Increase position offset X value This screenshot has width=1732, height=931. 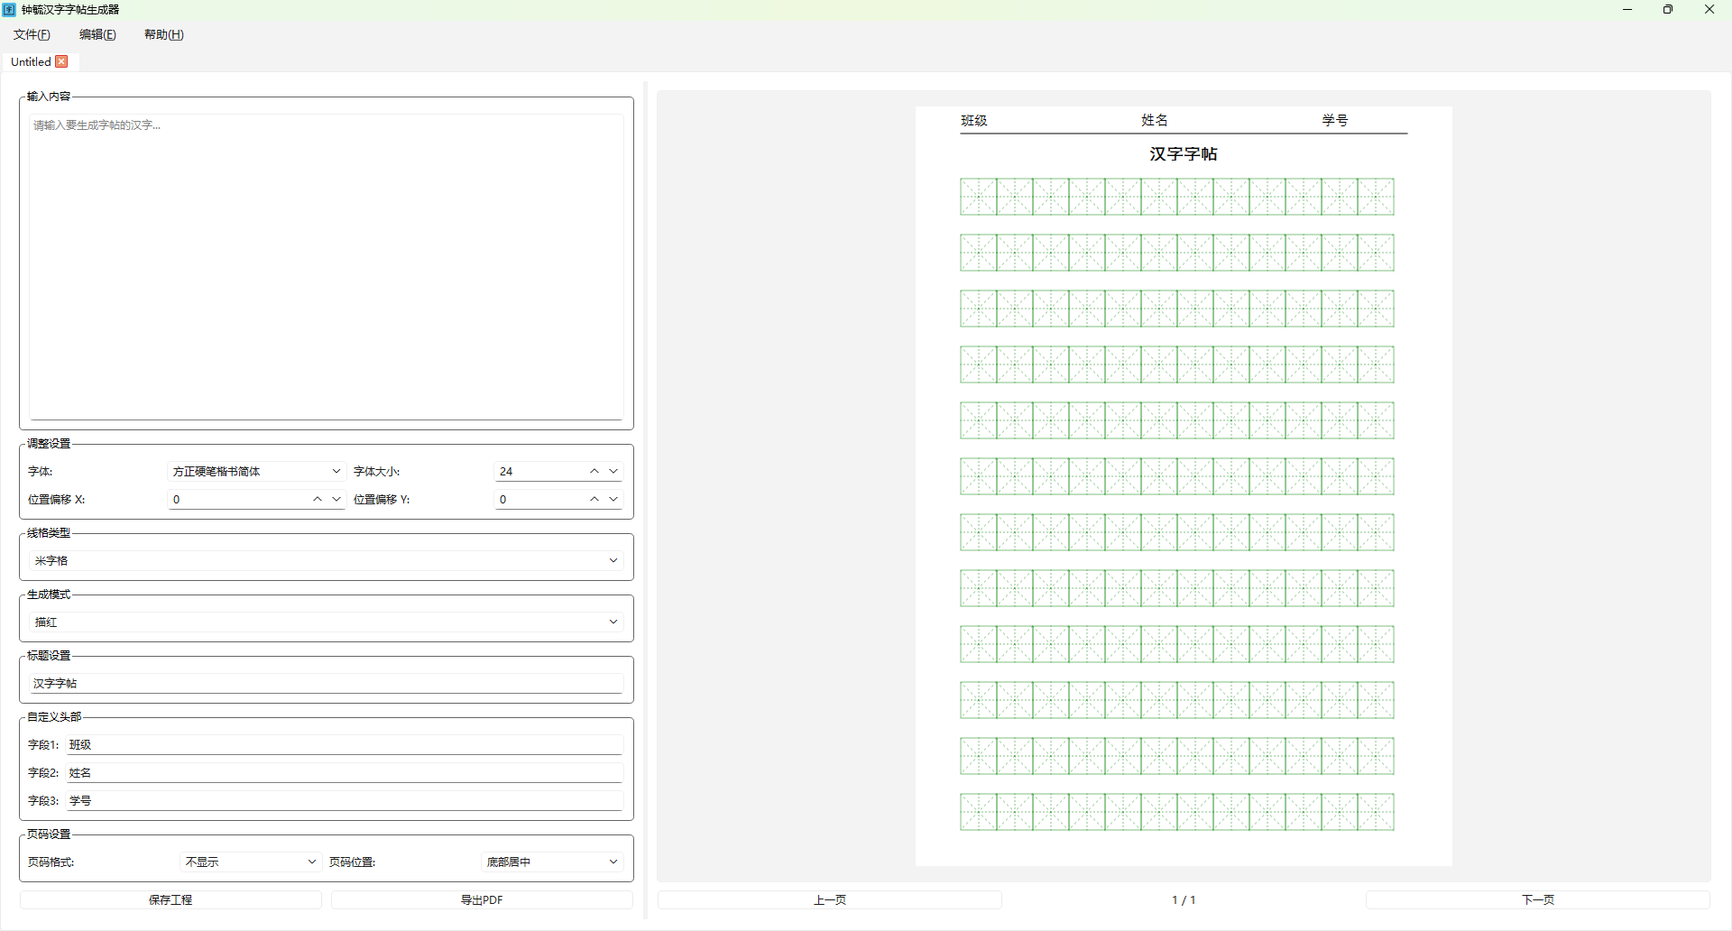pos(318,499)
